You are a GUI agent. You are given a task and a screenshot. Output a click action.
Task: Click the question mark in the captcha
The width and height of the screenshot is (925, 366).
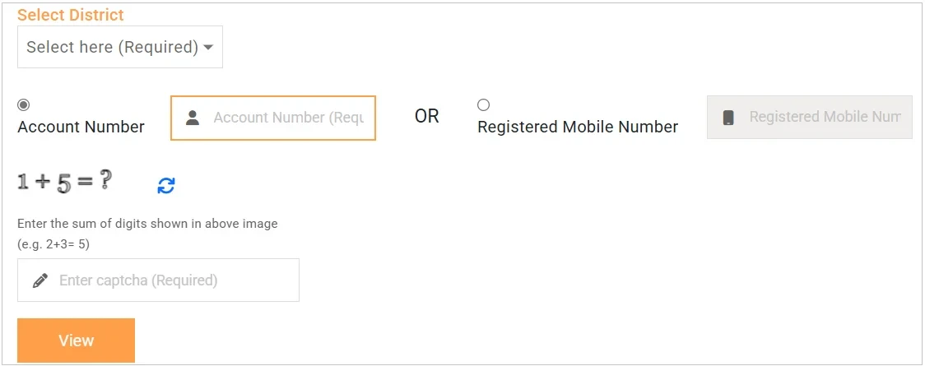pyautogui.click(x=105, y=181)
